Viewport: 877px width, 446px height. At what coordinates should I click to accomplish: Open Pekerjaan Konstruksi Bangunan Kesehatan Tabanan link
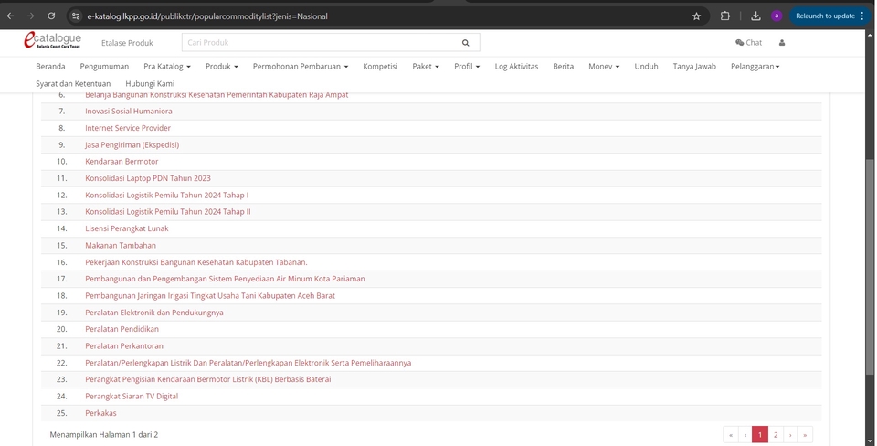tap(196, 262)
